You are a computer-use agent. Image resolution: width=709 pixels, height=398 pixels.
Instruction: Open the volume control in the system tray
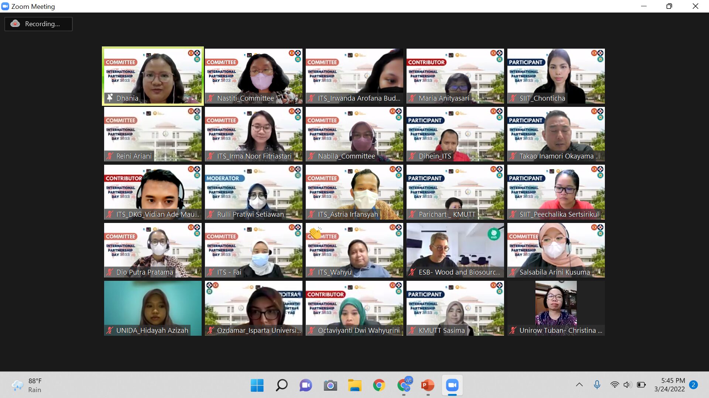[627, 385]
